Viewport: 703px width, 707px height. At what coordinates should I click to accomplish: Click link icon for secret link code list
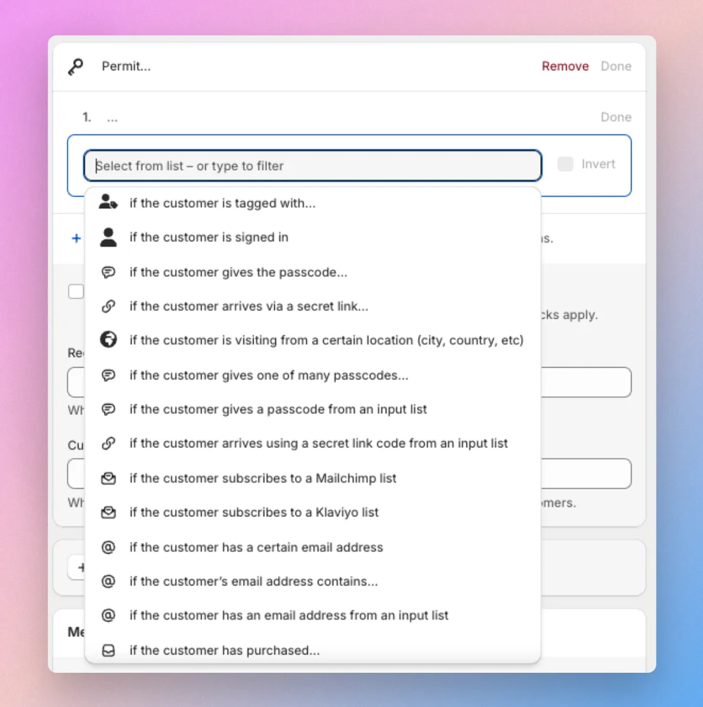[108, 443]
